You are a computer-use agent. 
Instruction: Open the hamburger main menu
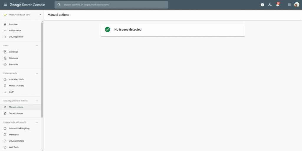click(x=5, y=5)
